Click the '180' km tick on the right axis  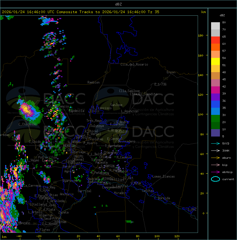(x=201, y=36)
